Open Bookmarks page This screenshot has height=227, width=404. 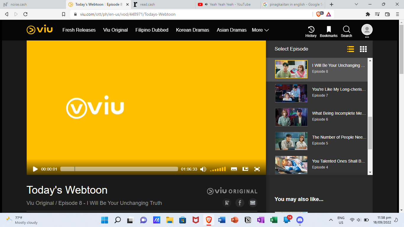(329, 32)
